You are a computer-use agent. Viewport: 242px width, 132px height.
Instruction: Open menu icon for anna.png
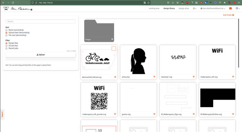coord(154,77)
